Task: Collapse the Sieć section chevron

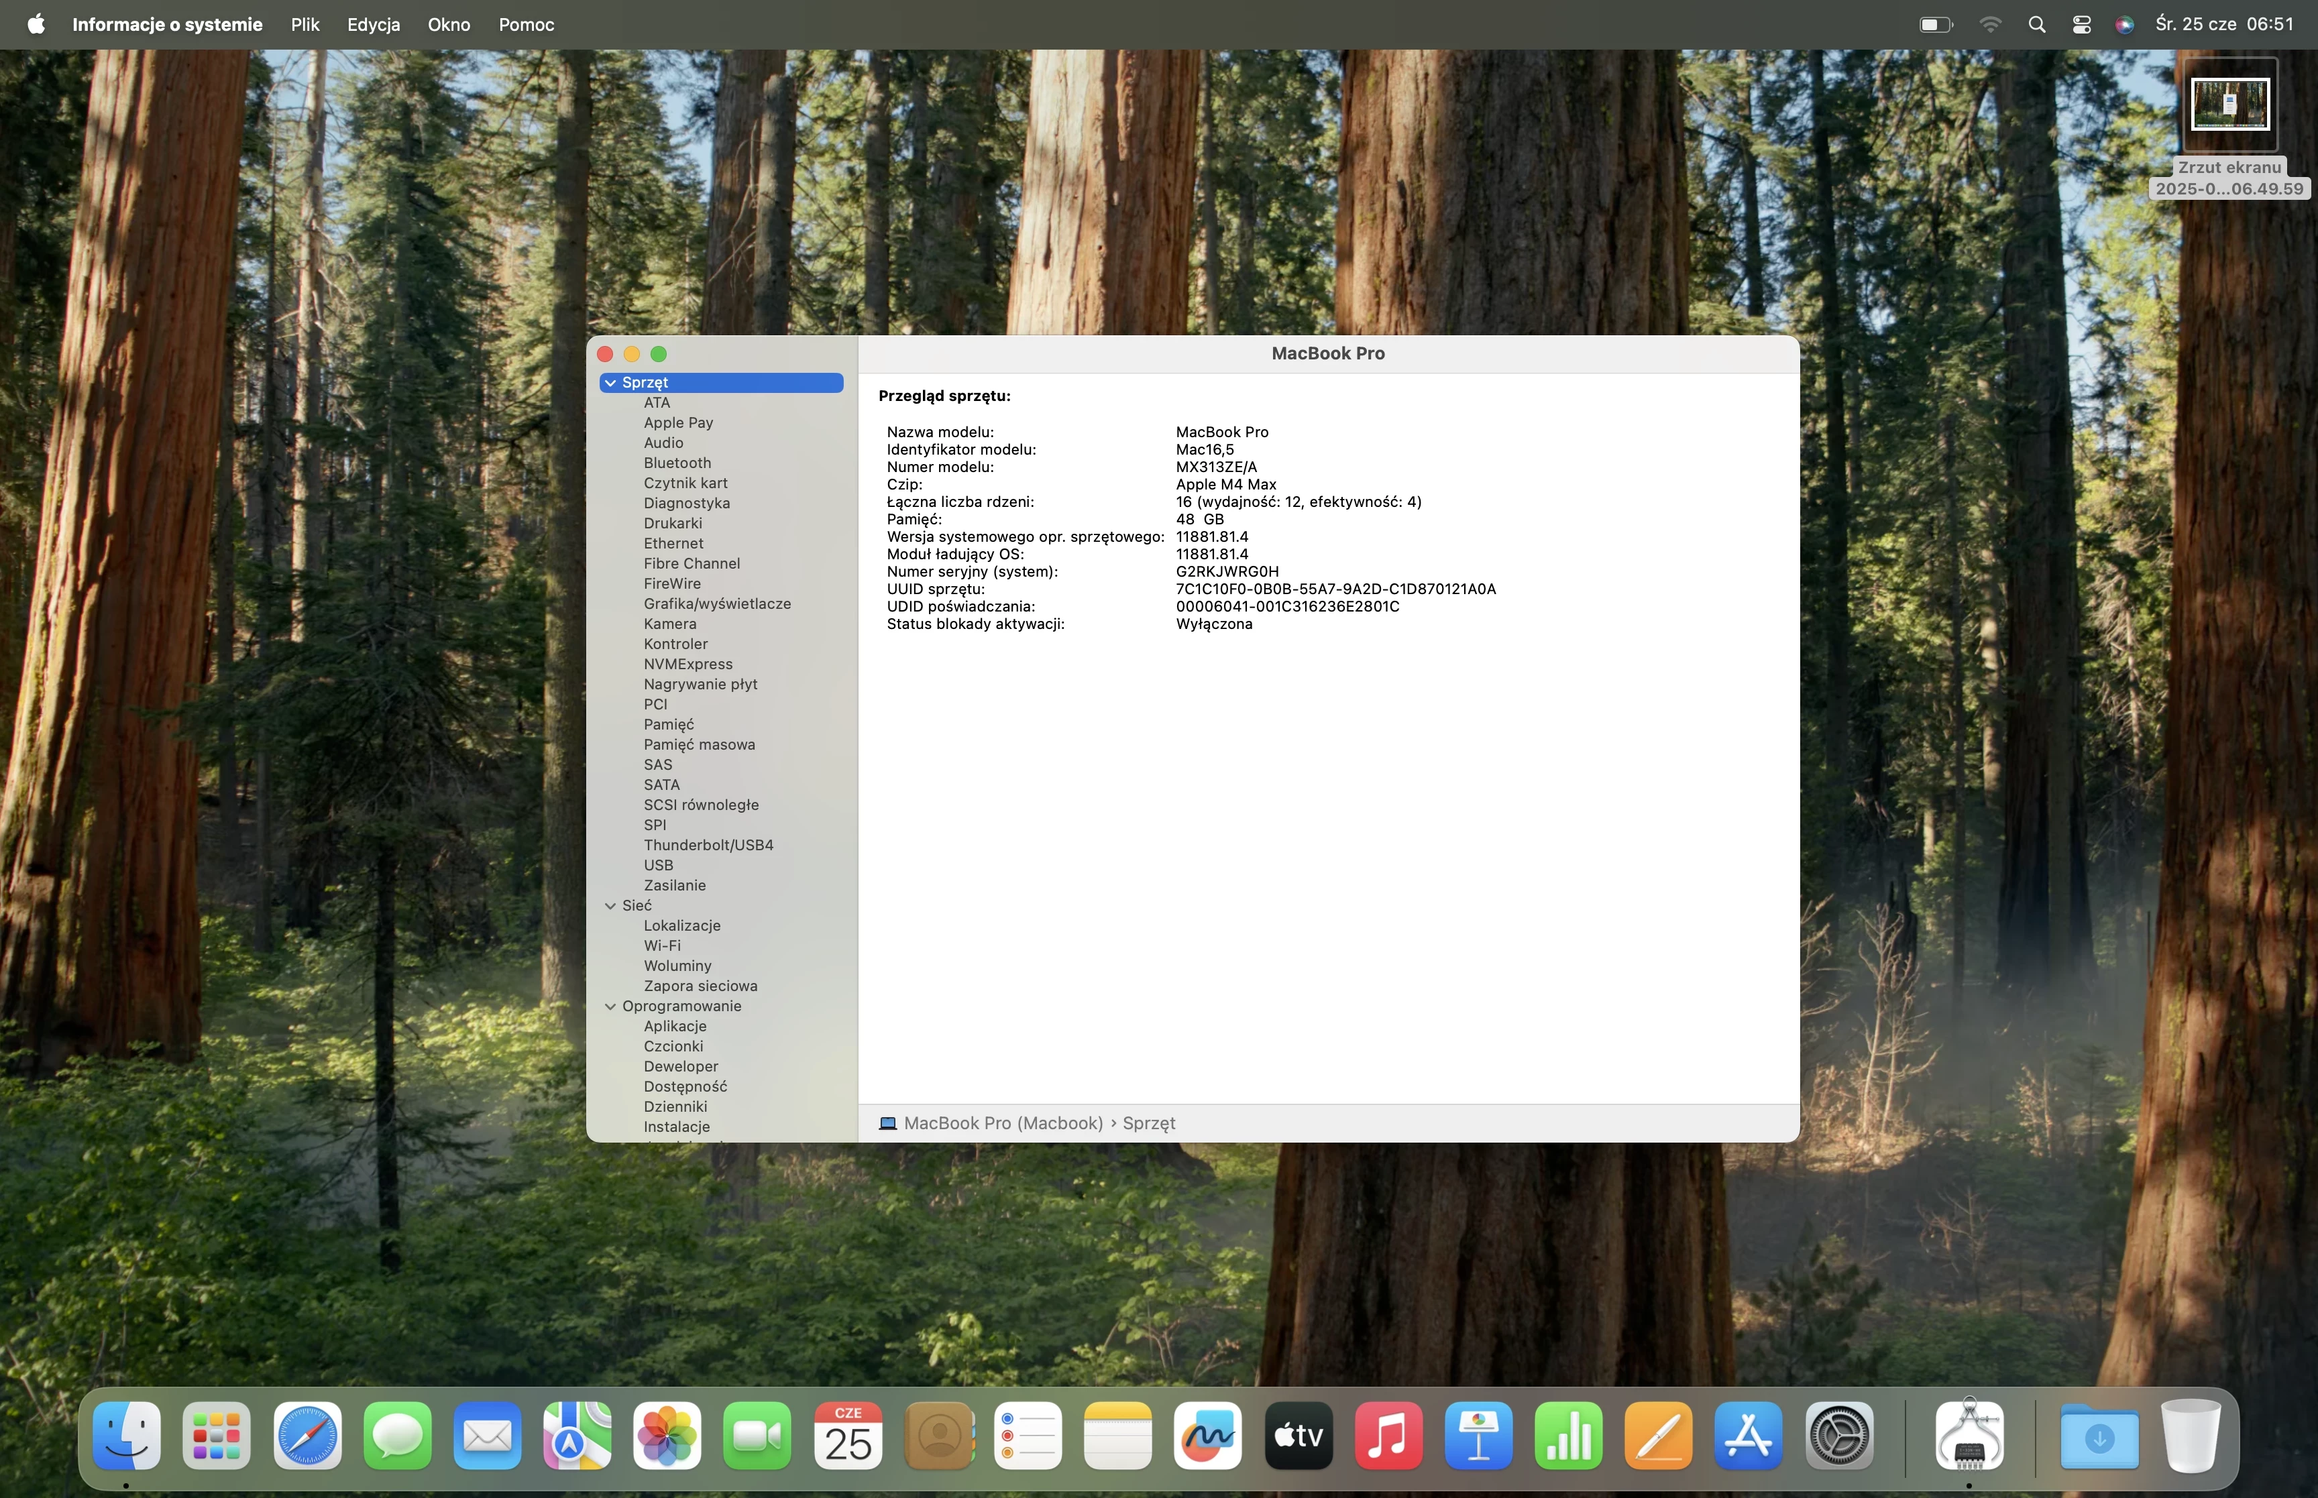Action: (611, 906)
